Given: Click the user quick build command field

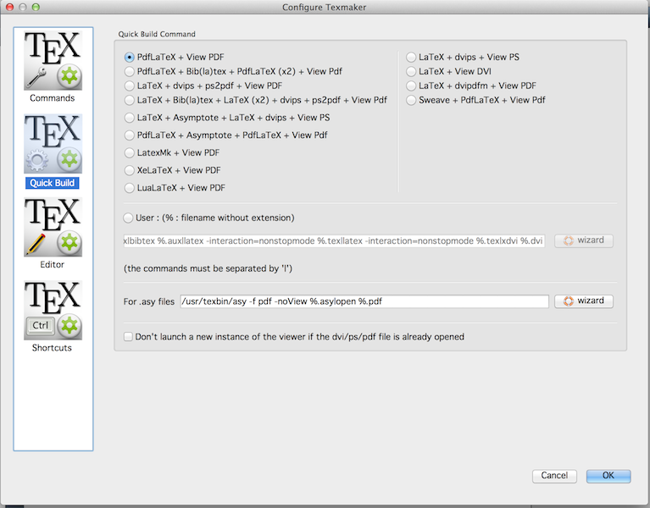Looking at the screenshot, I should 334,241.
